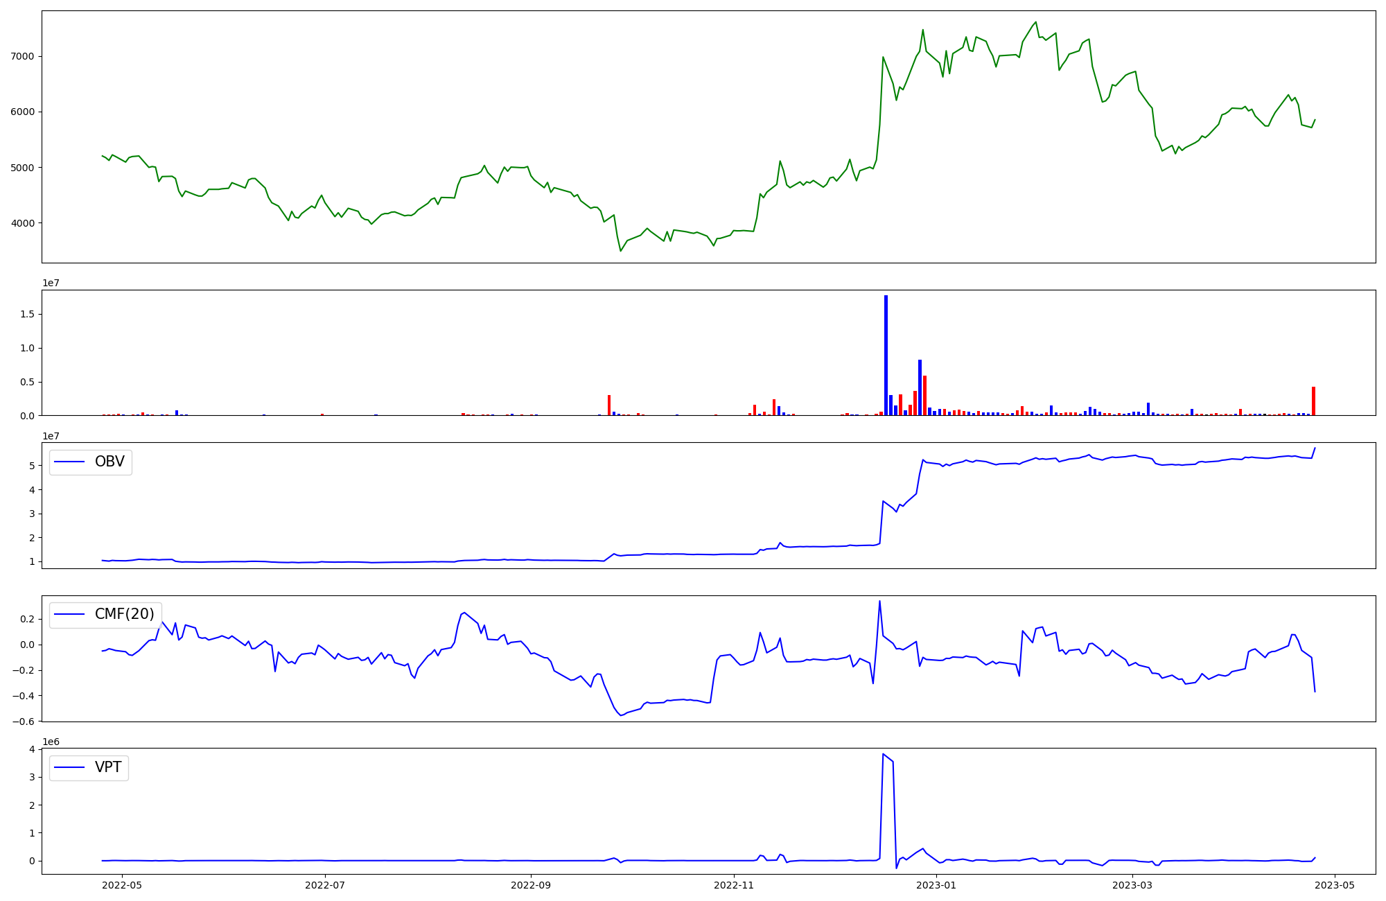Image resolution: width=1386 pixels, height=901 pixels.
Task: Click the 4 tick on VPT axis
Action: (x=32, y=749)
